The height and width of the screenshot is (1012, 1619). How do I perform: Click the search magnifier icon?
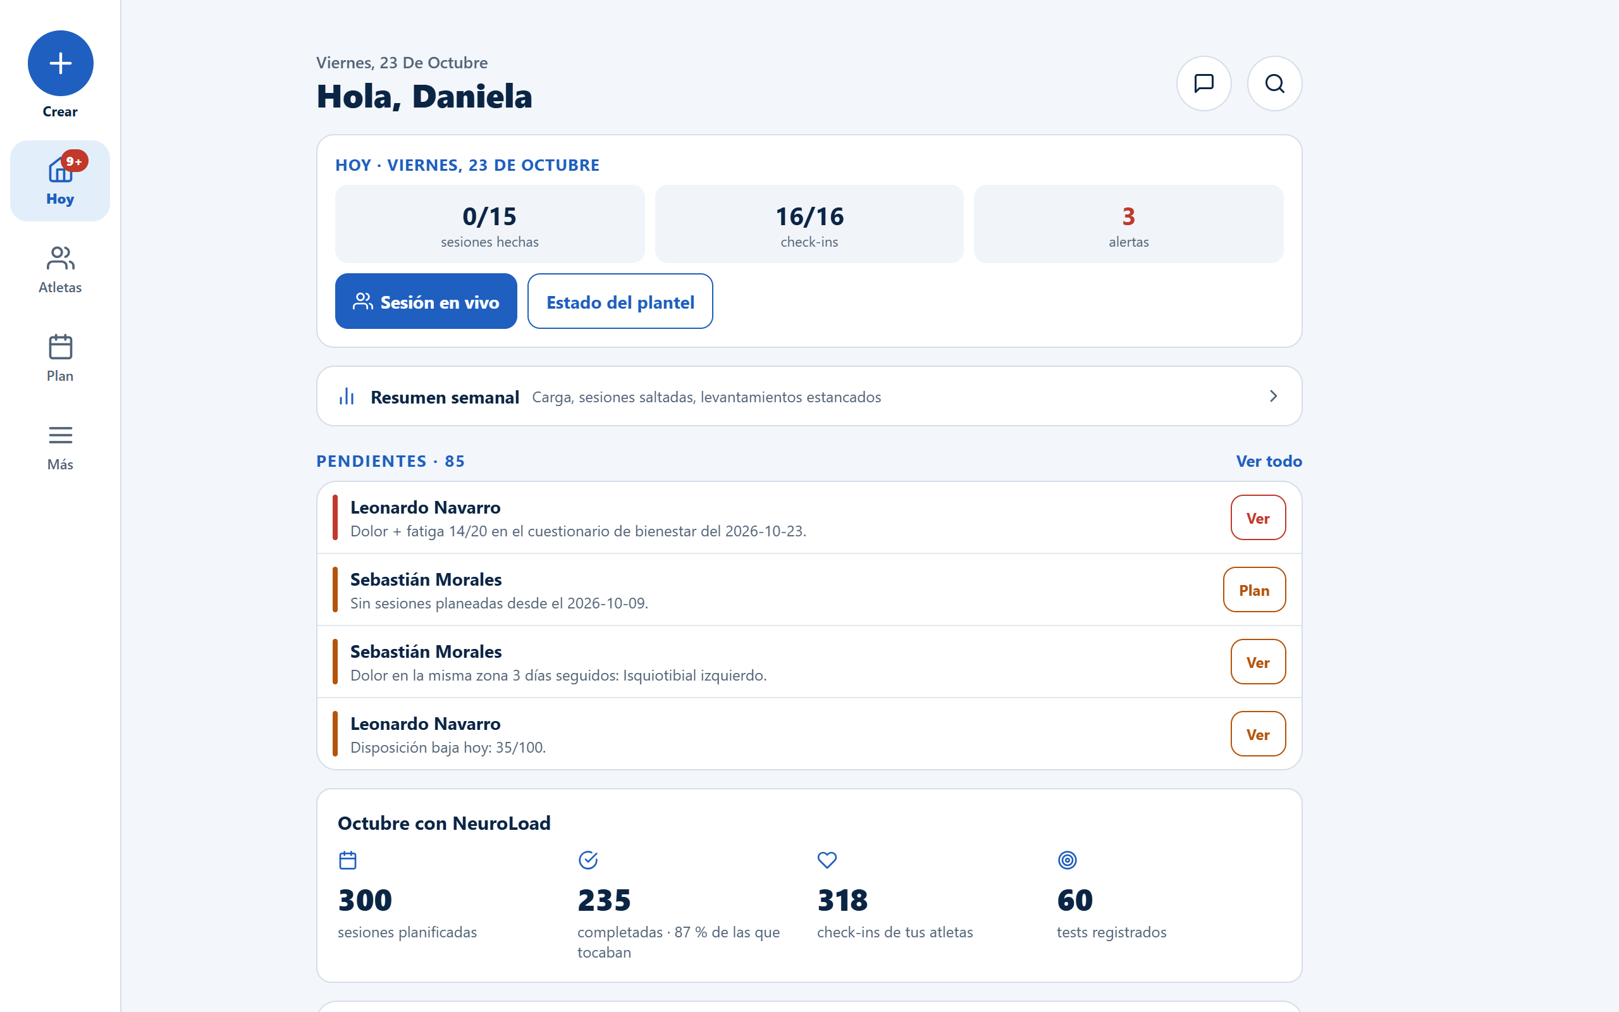point(1274,83)
